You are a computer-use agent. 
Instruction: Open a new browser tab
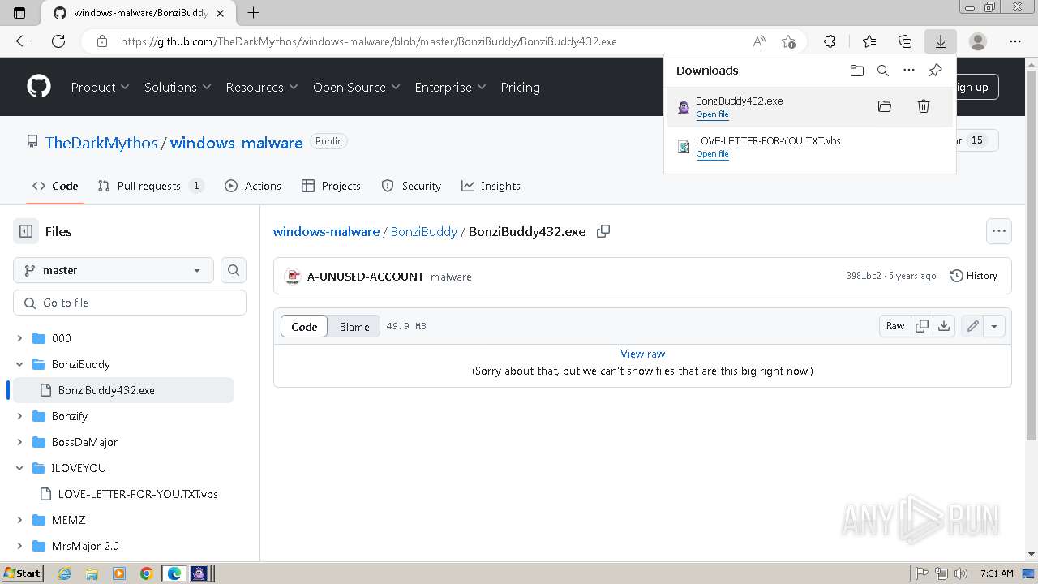point(253,13)
